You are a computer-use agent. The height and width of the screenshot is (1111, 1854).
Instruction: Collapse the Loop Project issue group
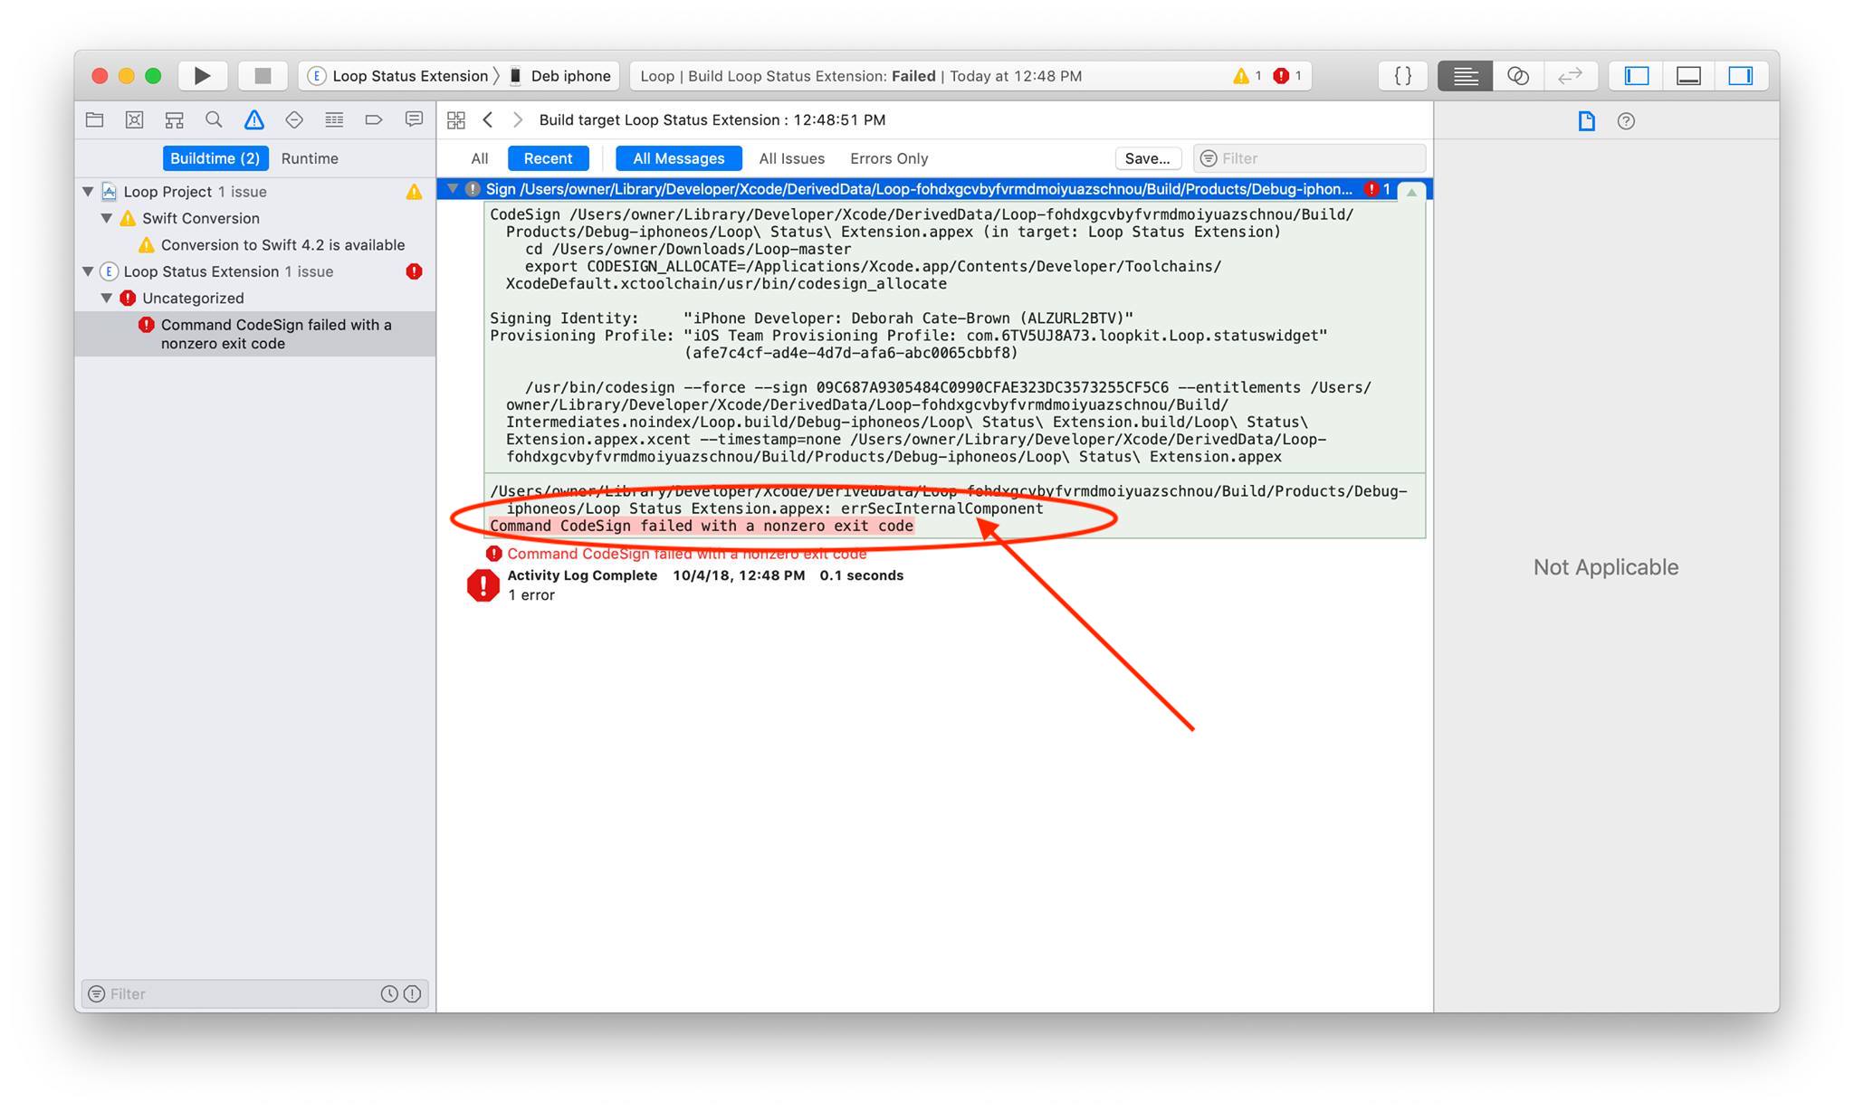coord(88,192)
